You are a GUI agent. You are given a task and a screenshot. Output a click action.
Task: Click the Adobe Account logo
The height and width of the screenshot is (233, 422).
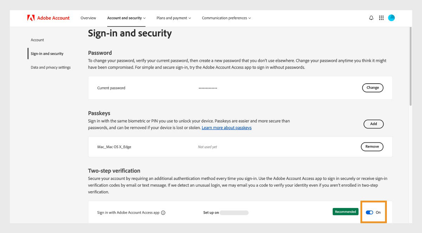[x=48, y=18]
